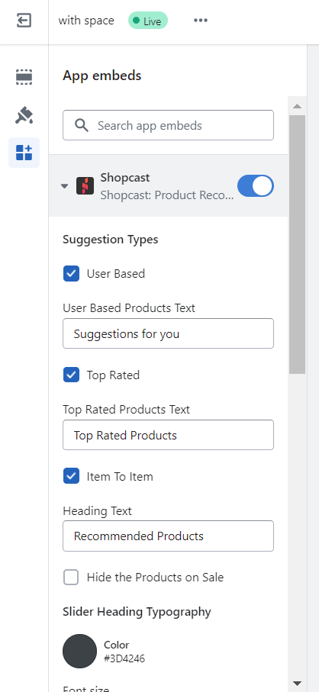Click the exit editor icon

coord(24,21)
